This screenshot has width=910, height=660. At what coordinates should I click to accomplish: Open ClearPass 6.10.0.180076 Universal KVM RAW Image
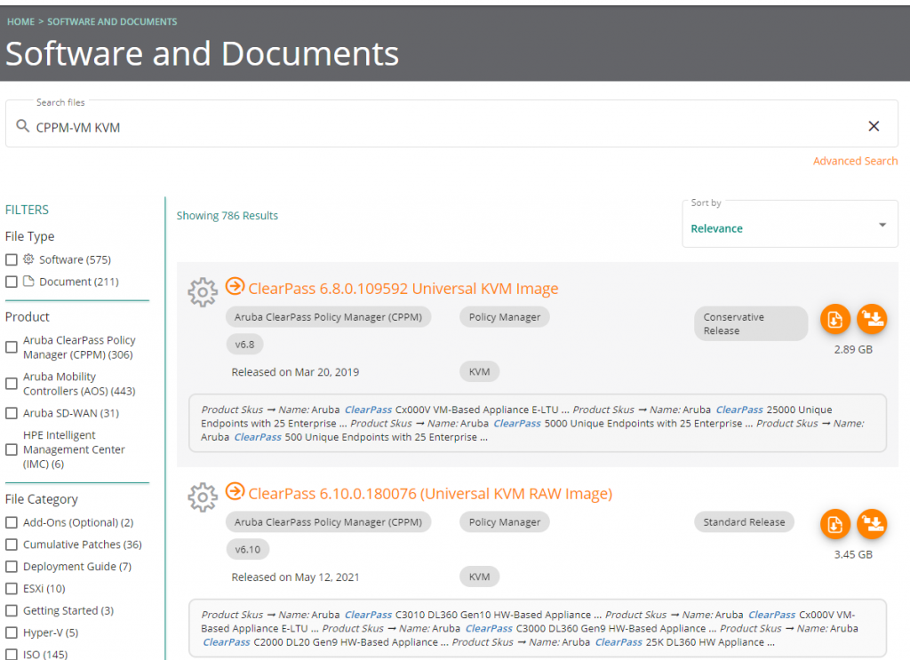[430, 493]
